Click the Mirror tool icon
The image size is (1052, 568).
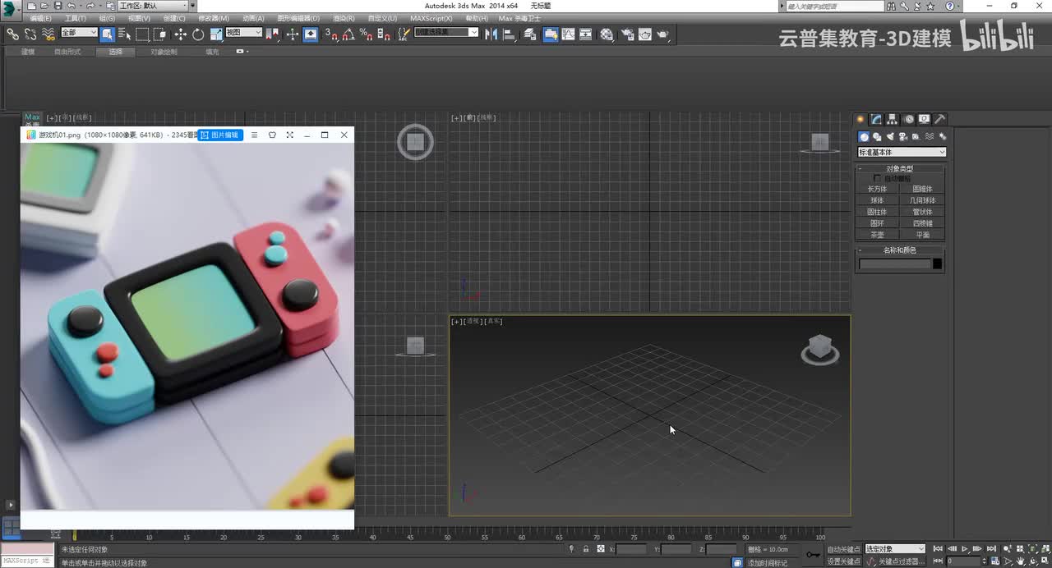491,34
